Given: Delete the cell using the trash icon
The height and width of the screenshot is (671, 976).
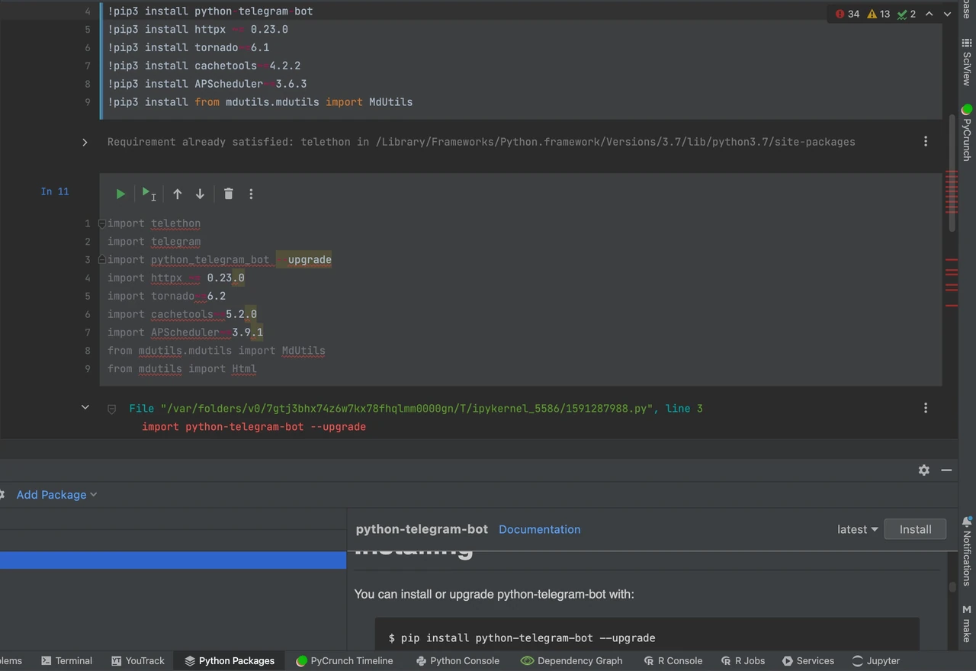Looking at the screenshot, I should tap(228, 194).
